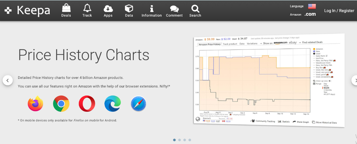Set chart range to Week
Image resolution: width=357 pixels, height=144 pixels.
pyautogui.click(x=326, y=86)
